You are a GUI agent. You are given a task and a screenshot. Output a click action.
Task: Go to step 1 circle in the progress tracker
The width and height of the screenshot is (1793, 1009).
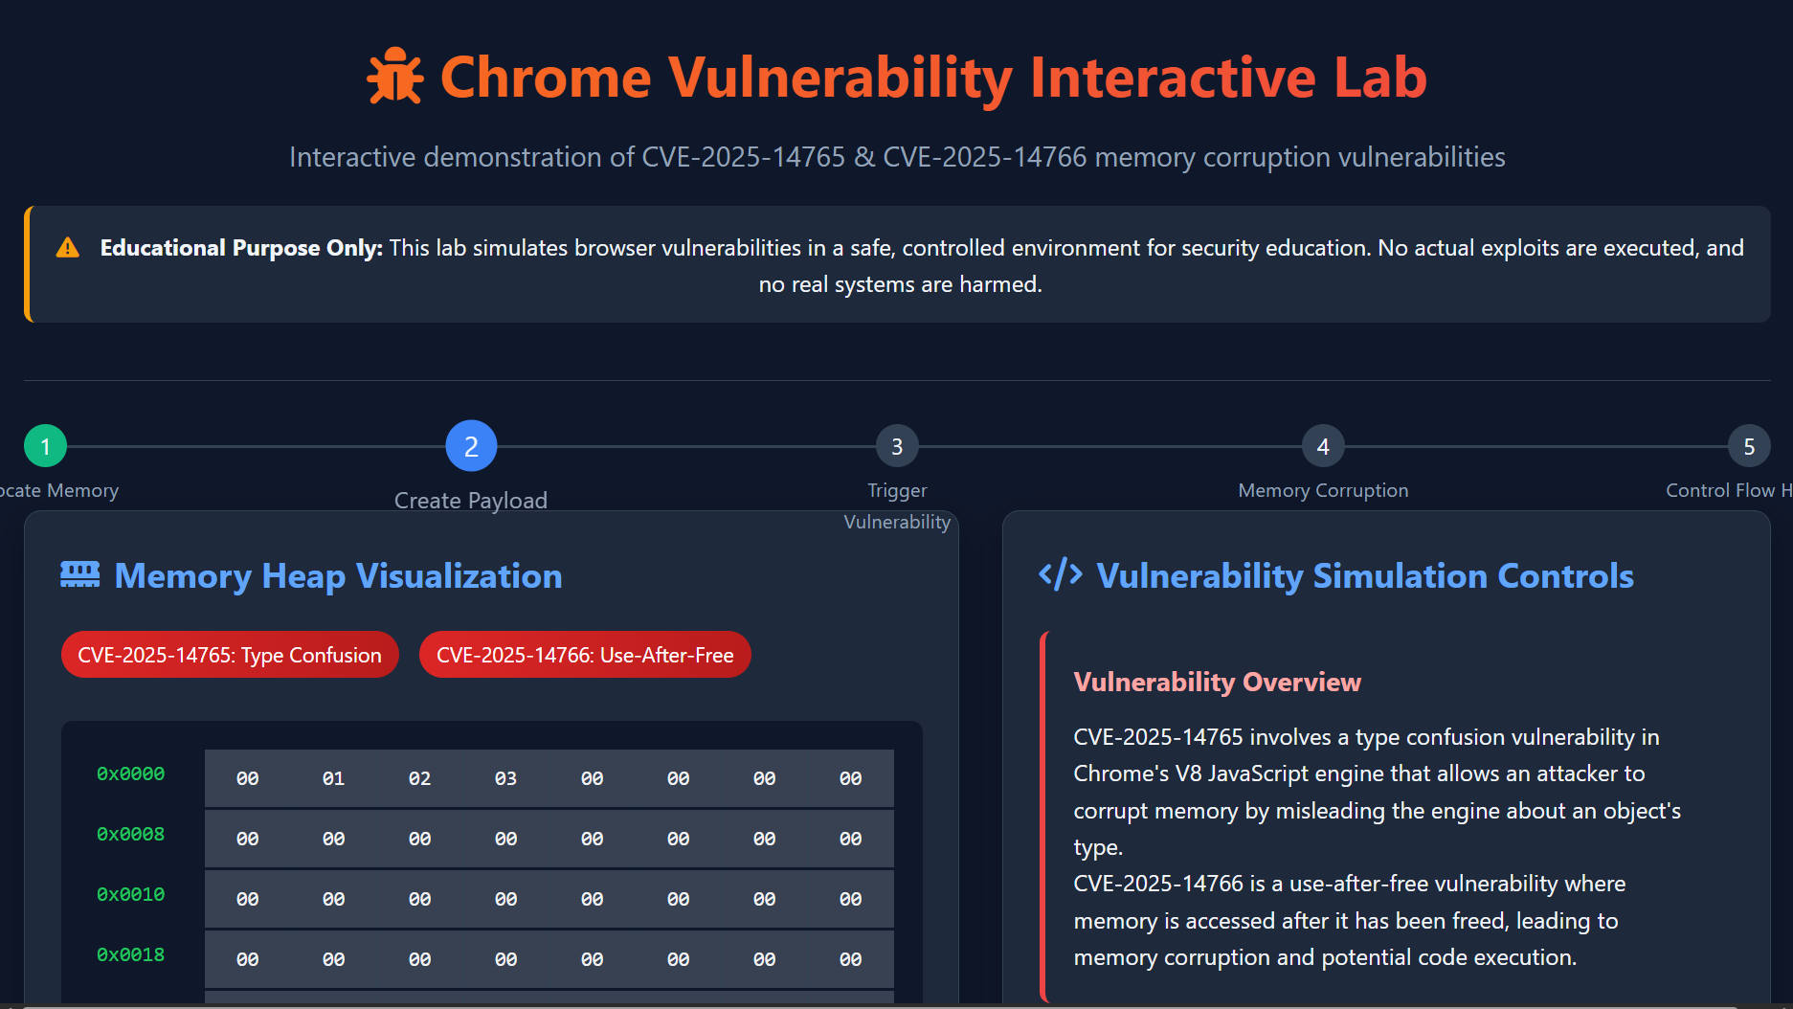coord(45,446)
